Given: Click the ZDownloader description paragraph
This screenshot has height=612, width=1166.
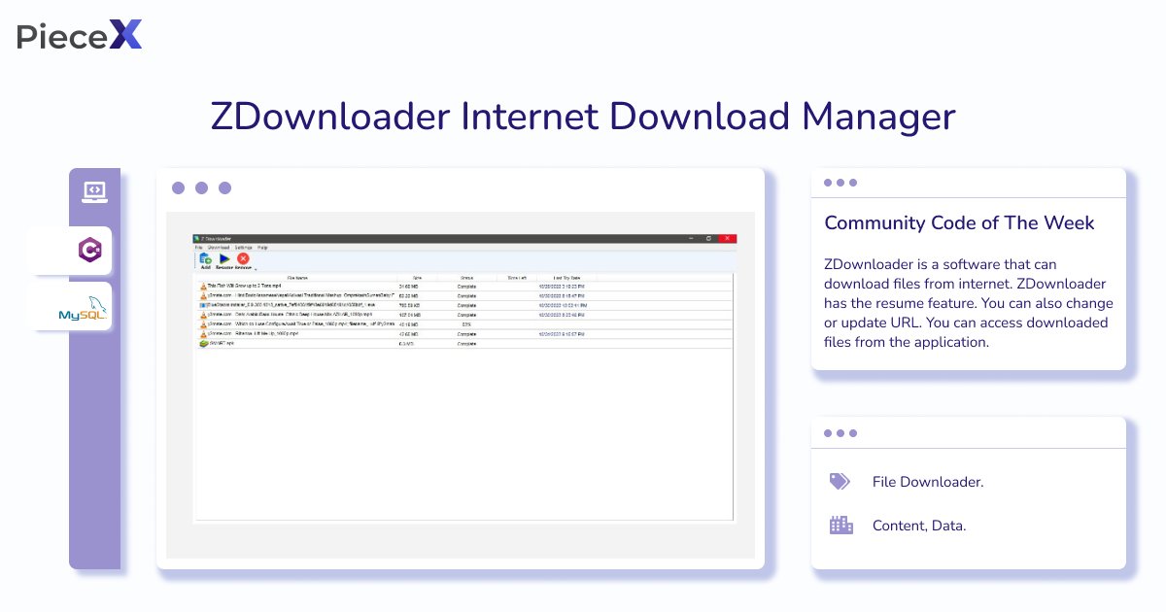Looking at the screenshot, I should pyautogui.click(x=969, y=303).
